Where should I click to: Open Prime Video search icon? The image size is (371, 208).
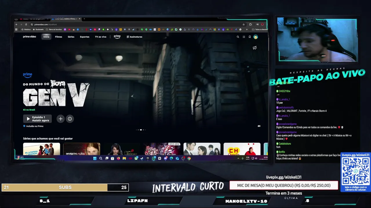pos(238,37)
